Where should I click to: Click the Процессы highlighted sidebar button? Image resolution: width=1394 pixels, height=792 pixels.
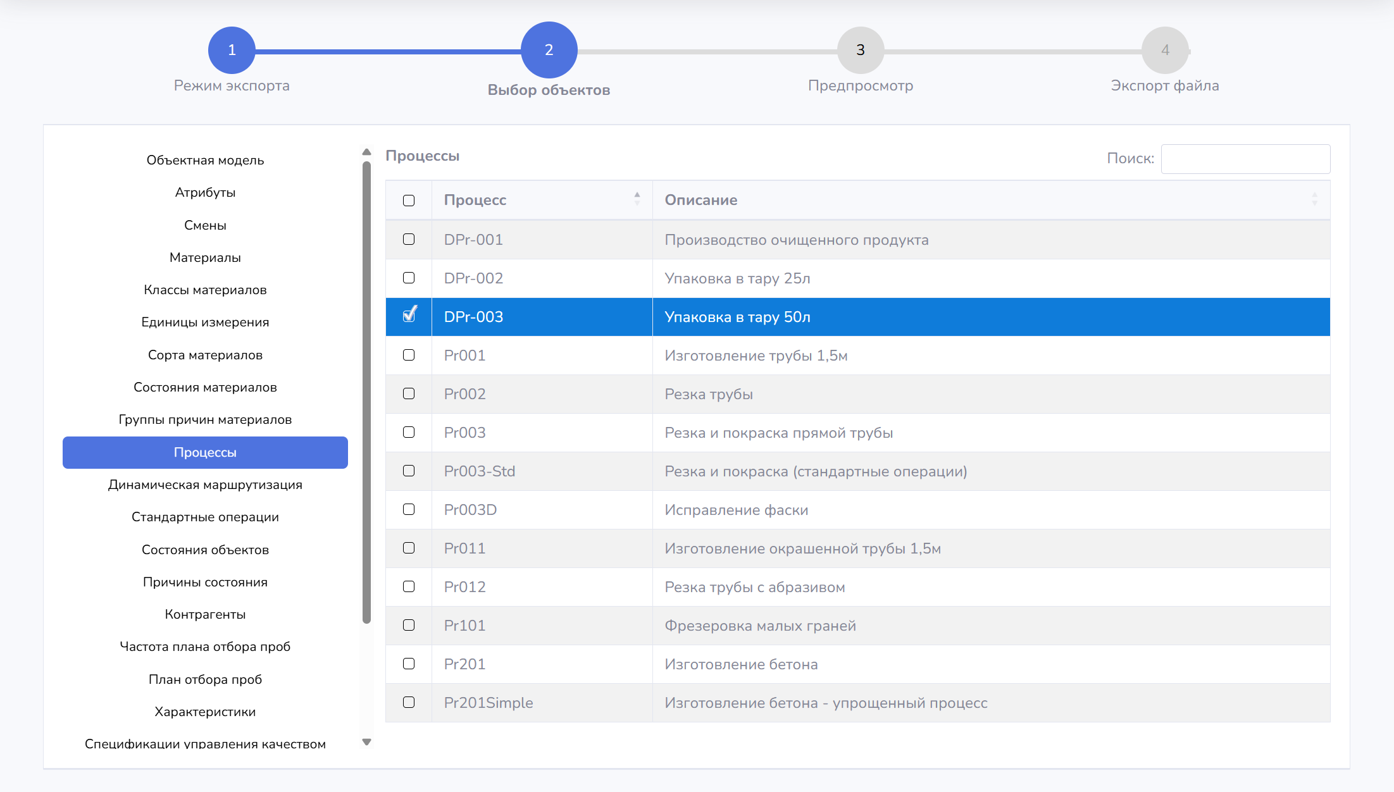205,452
